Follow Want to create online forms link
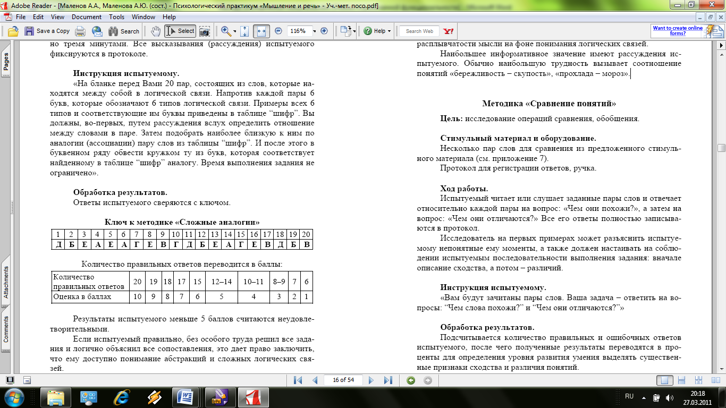The image size is (726, 408). (678, 31)
